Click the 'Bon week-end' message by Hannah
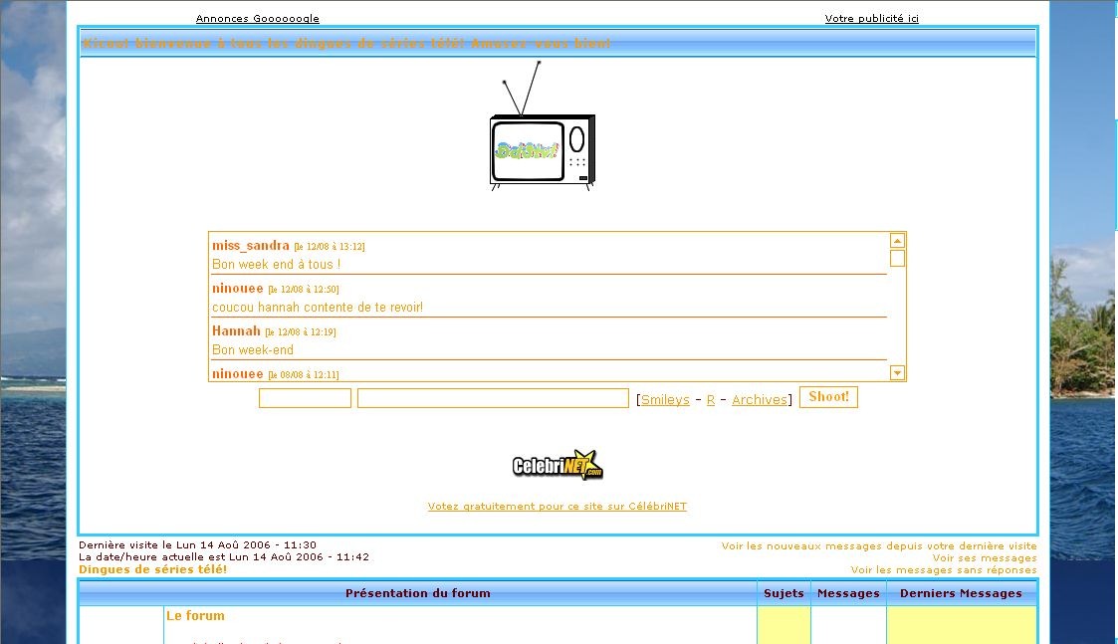Image resolution: width=1118 pixels, height=644 pixels. click(253, 350)
